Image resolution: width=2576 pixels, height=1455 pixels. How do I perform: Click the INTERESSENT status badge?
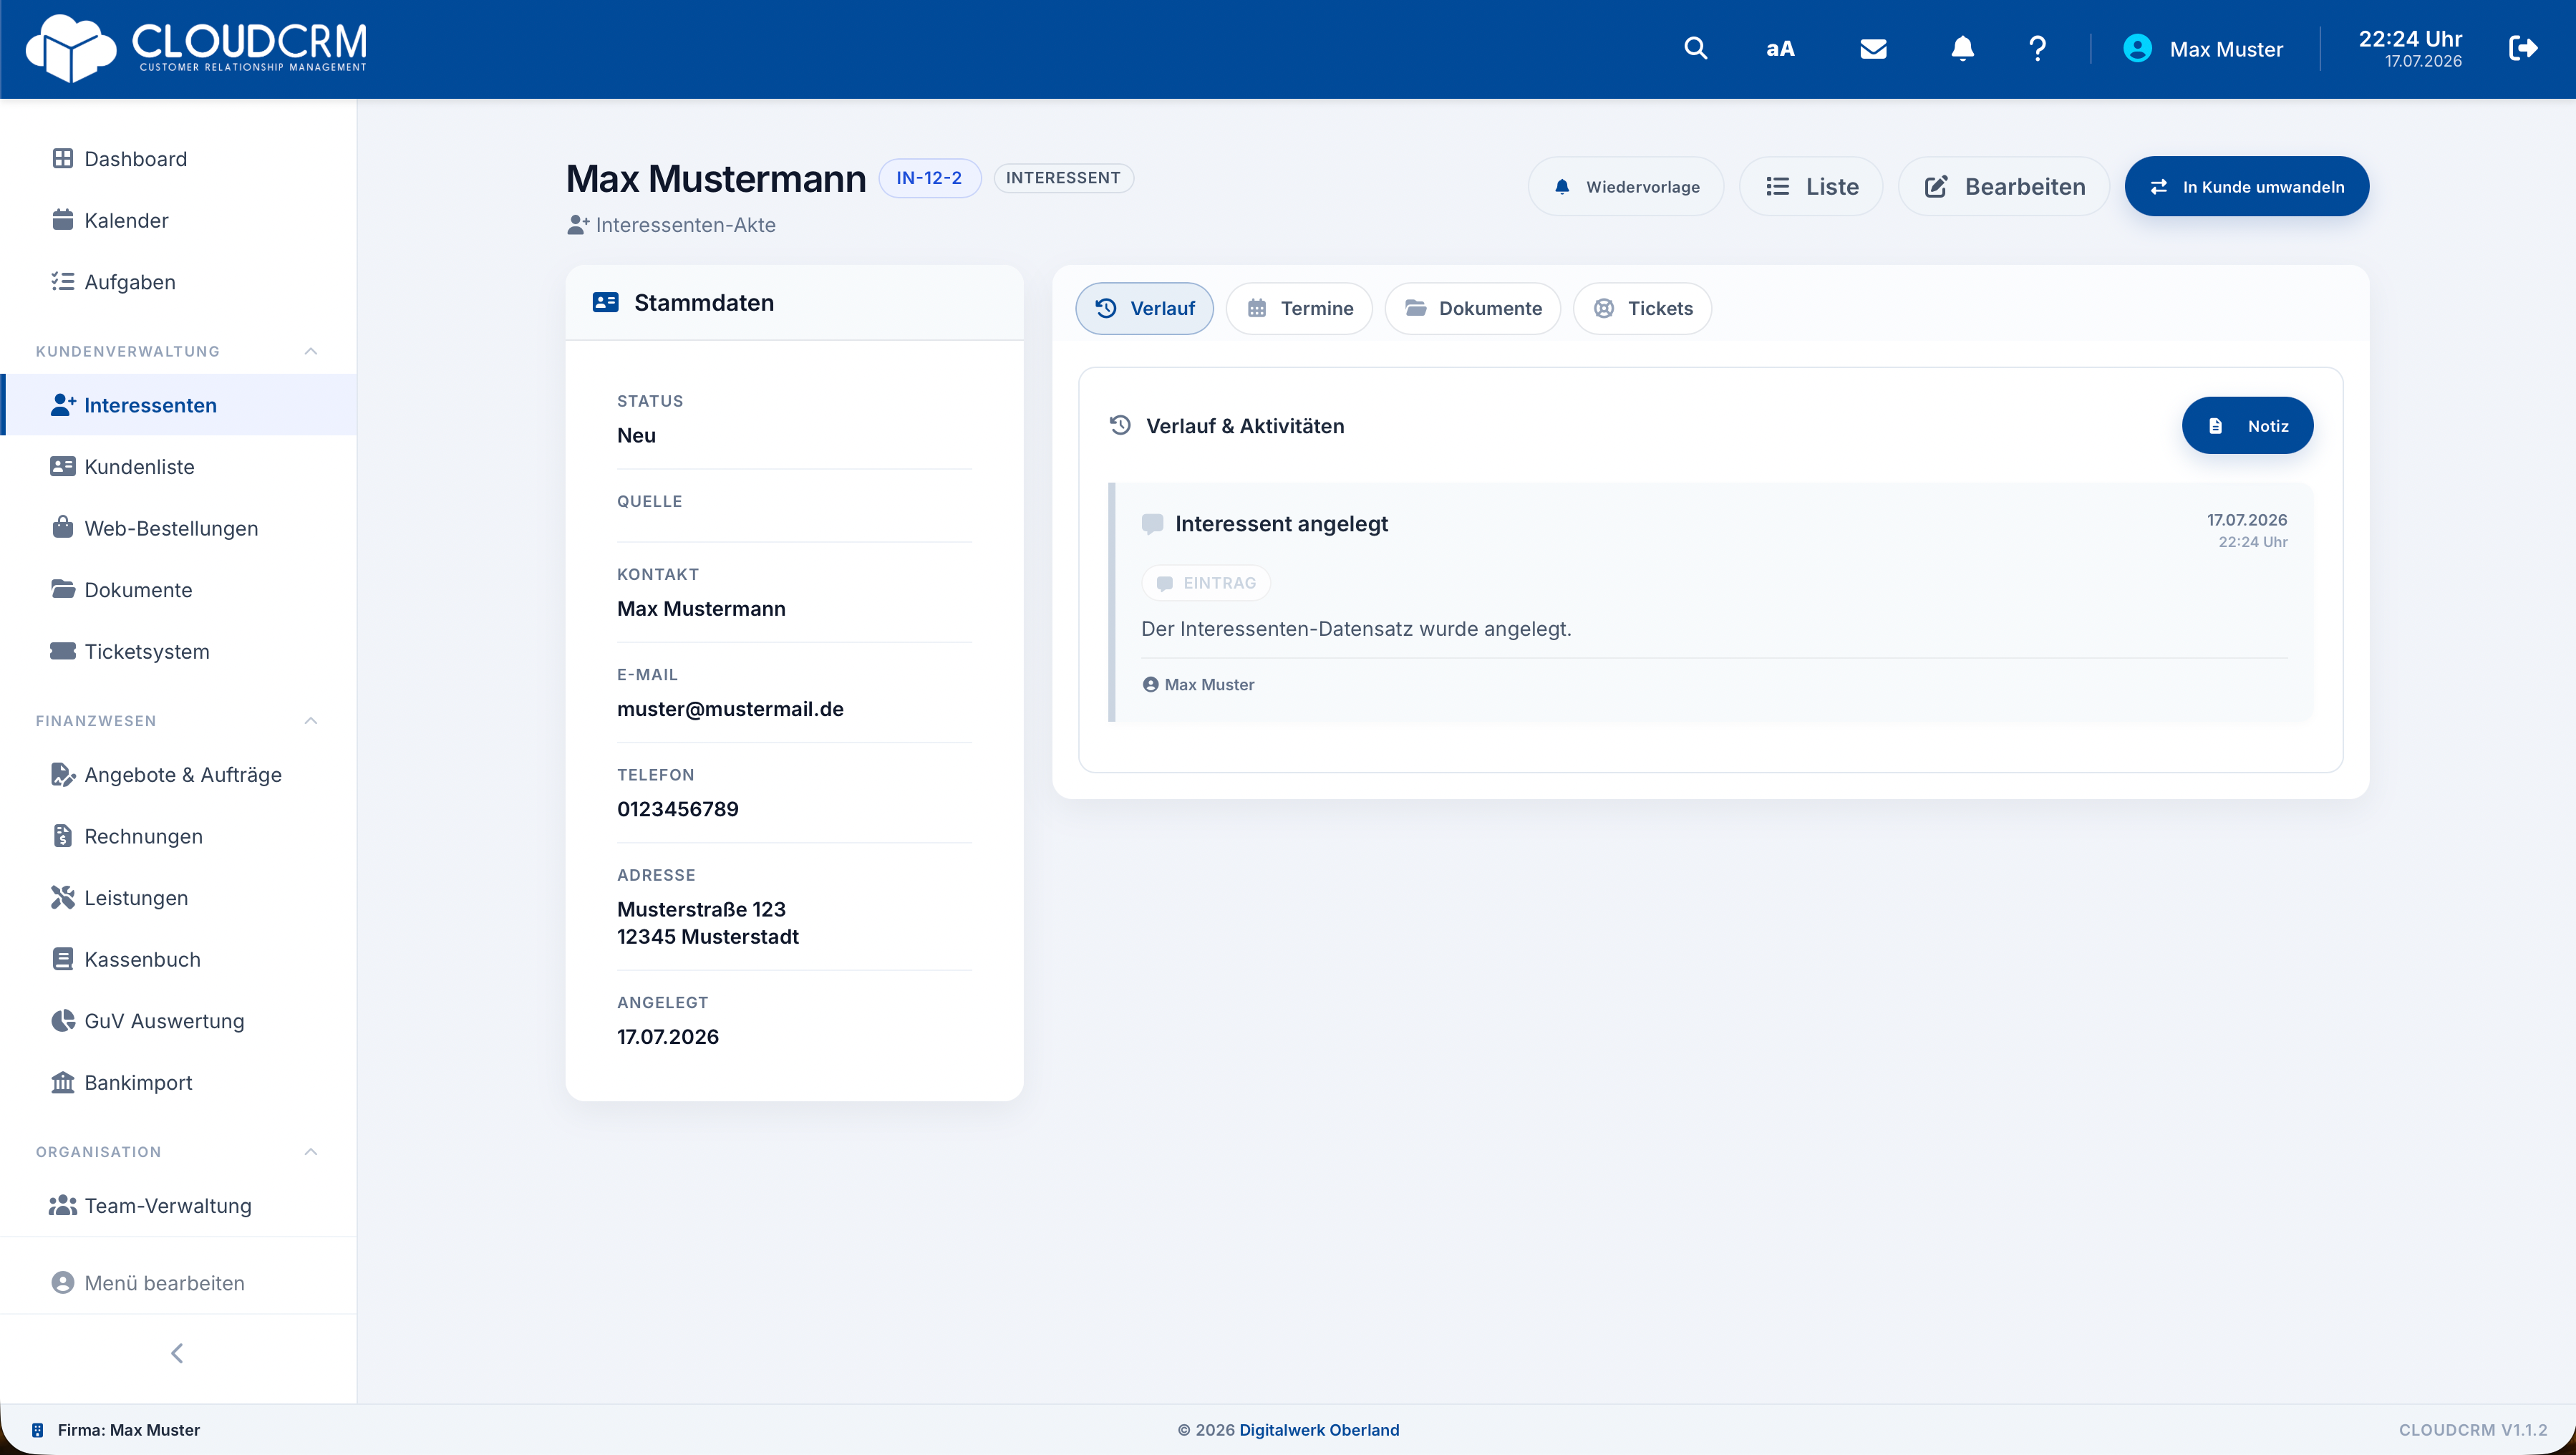point(1063,178)
